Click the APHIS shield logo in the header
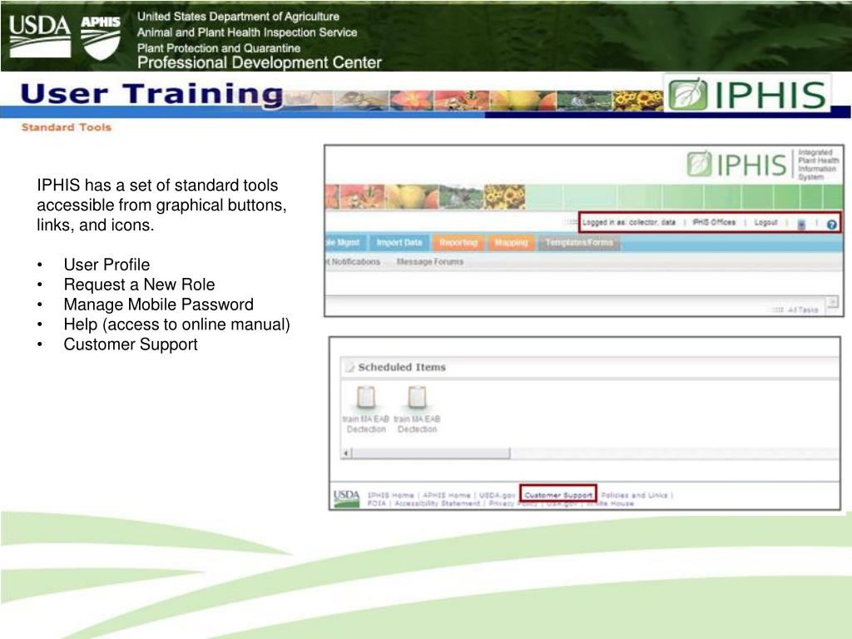Viewport: 852px width, 639px height. pos(101,37)
